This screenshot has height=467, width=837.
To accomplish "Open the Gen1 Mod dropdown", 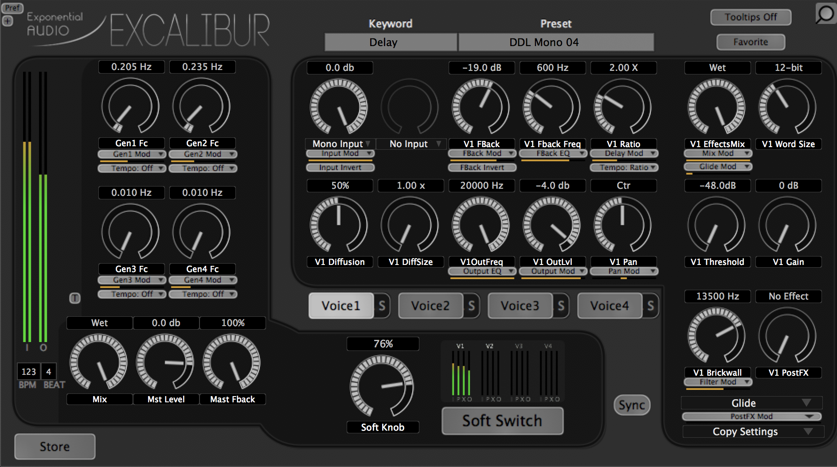I will 132,154.
